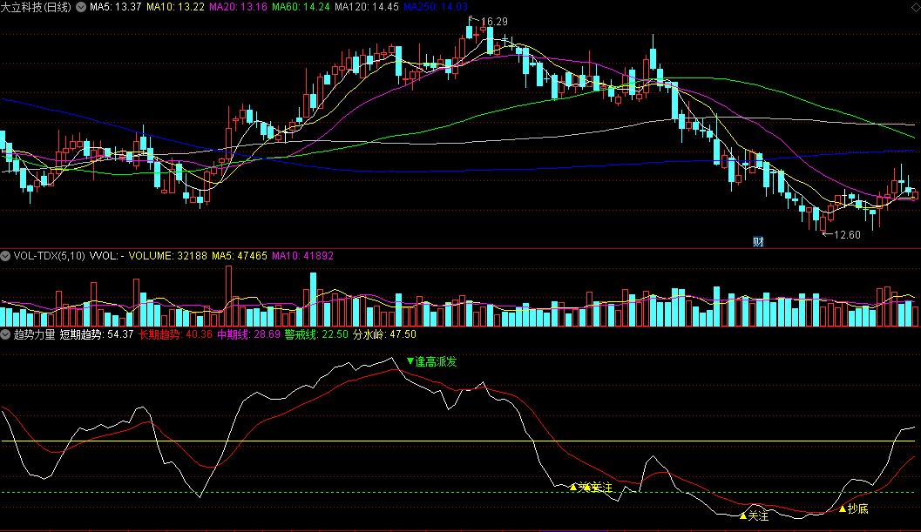Expand the 趋势力量 indicator dropdown arrow
This screenshot has height=532, width=921.
[5, 334]
